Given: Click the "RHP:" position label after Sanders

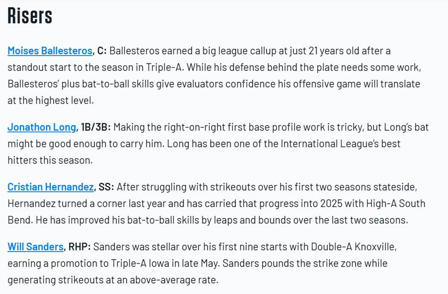Looking at the screenshot, I should tap(80, 246).
